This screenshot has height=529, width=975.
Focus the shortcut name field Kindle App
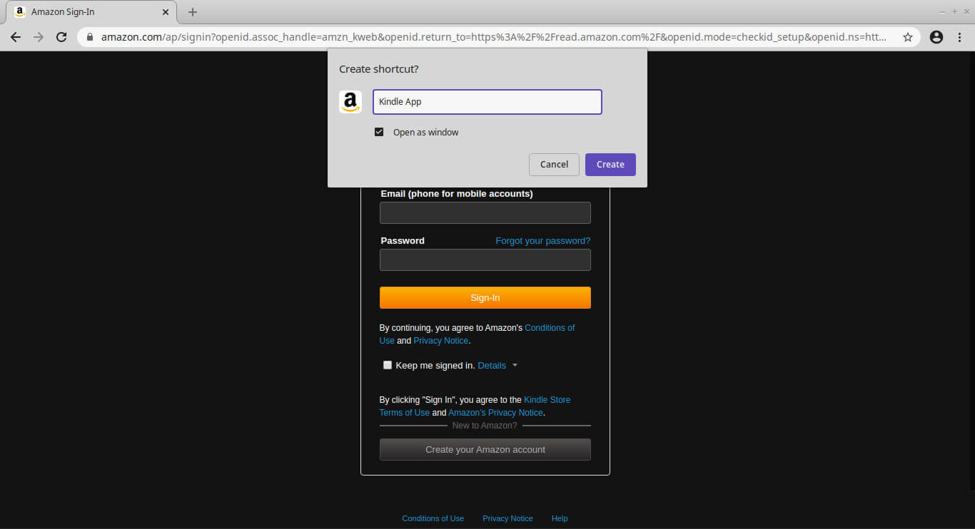click(487, 102)
